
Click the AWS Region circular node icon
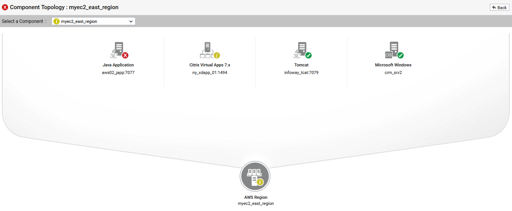coord(255,176)
